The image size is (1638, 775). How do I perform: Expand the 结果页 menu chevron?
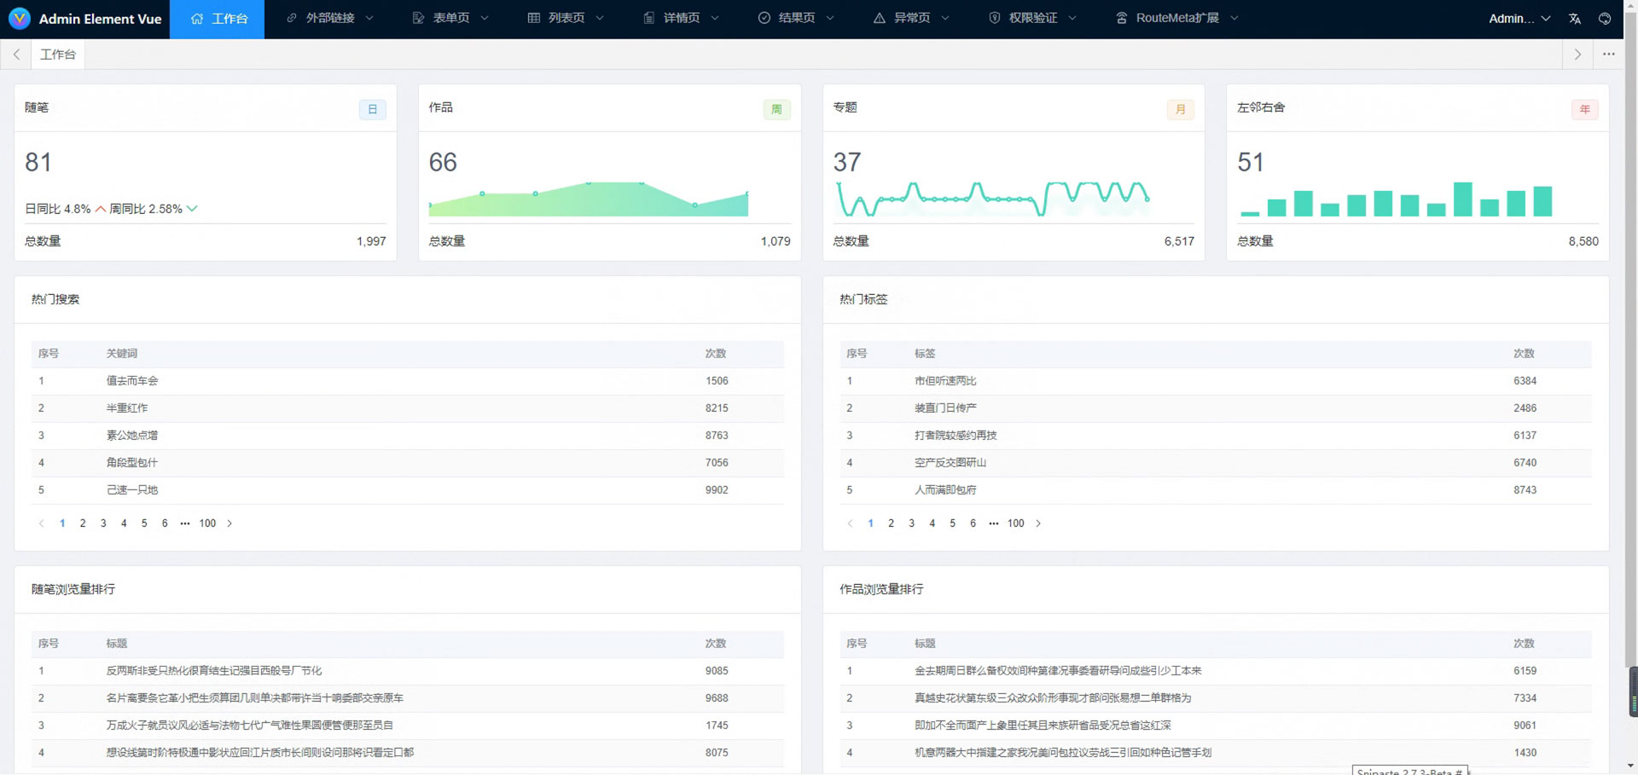tap(830, 18)
